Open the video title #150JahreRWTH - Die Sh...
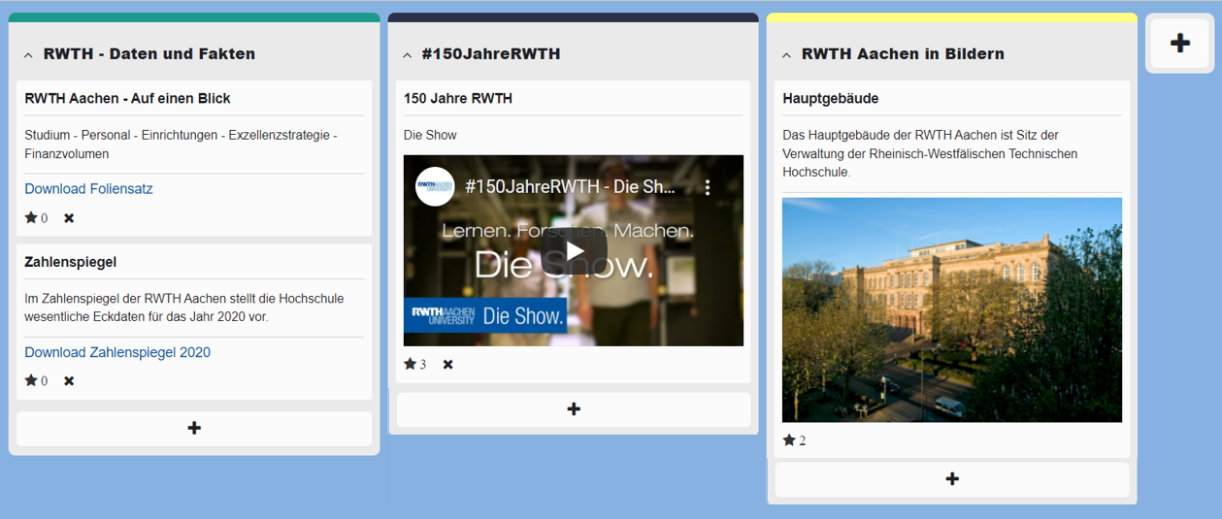Screen dimensions: 1222x519 click(571, 187)
